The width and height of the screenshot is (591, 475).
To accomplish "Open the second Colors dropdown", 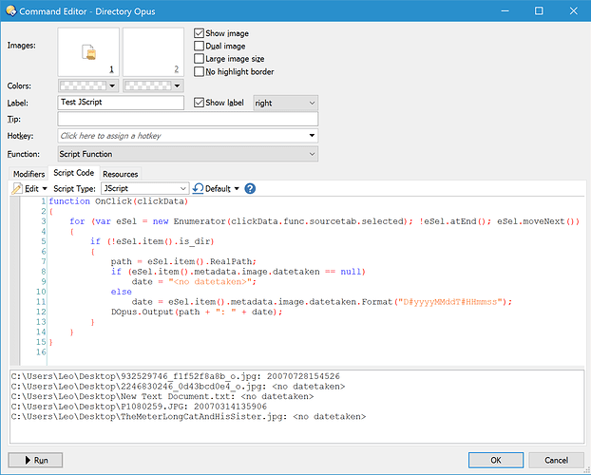I will coord(153,85).
